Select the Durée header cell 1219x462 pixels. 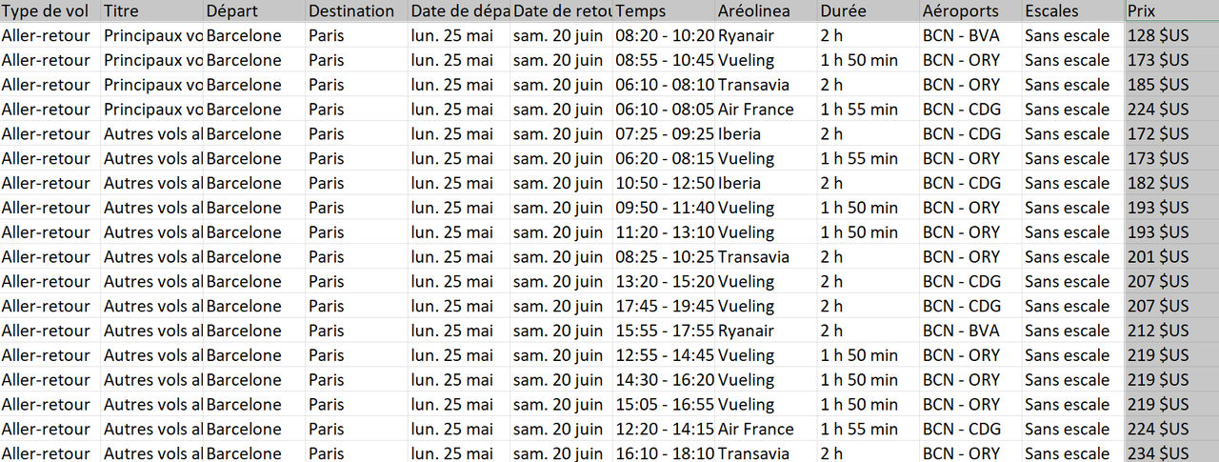click(x=868, y=11)
